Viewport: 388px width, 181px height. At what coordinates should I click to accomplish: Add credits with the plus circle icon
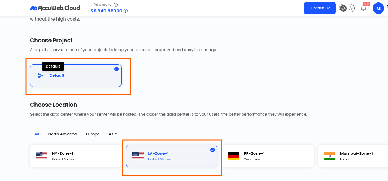coord(126,11)
